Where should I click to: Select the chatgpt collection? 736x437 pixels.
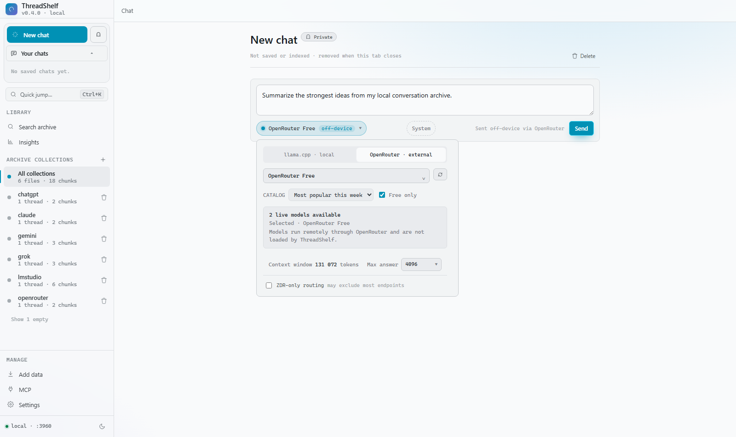click(x=51, y=197)
